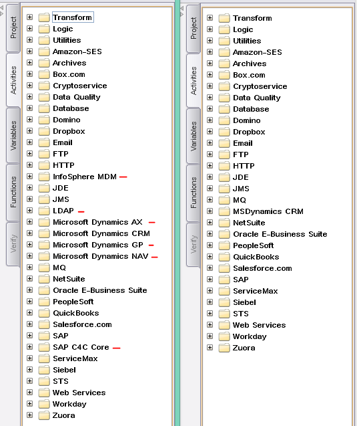Click the MSDynamics CRM folder icon
The image size is (357, 426).
coord(224,211)
